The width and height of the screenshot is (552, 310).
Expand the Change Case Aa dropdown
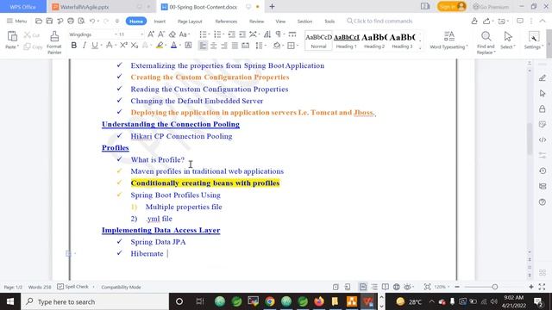[x=190, y=34]
